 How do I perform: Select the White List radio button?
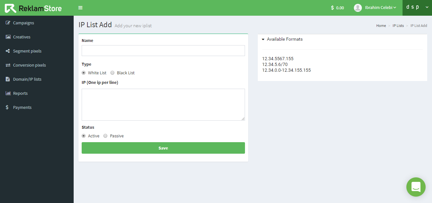[84, 73]
